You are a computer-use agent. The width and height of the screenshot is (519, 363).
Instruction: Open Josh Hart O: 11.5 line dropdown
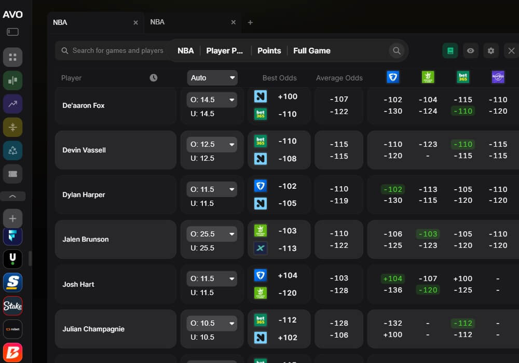[212, 278]
